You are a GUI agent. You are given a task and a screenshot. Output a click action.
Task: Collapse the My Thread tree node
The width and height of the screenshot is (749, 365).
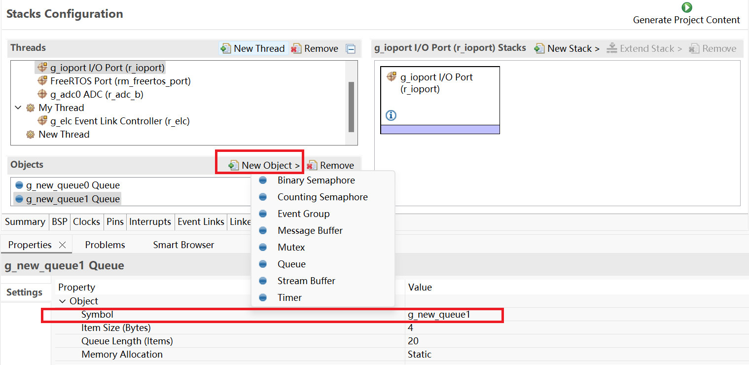click(18, 108)
